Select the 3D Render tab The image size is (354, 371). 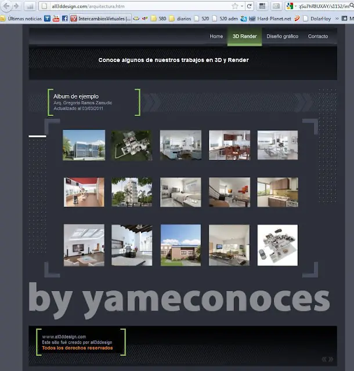pos(244,37)
